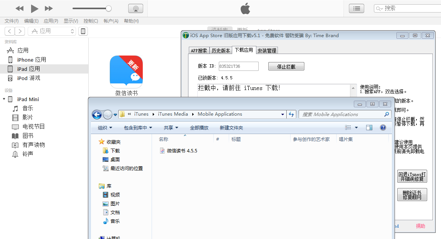Image resolution: width=441 pixels, height=239 pixels.
Task: Click the log box scroll-up arrow
Action: [x=353, y=88]
